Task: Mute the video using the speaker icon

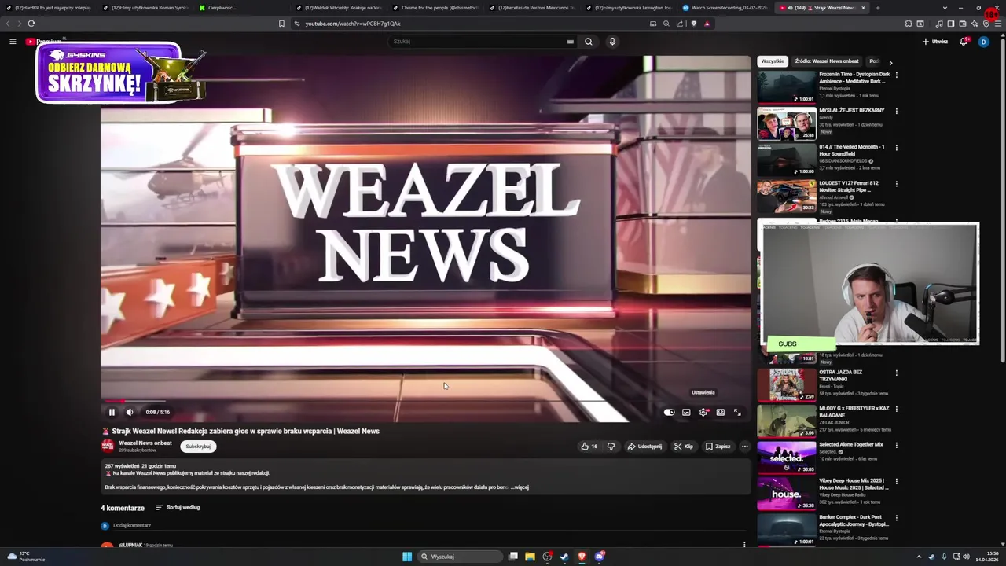Action: 130,412
